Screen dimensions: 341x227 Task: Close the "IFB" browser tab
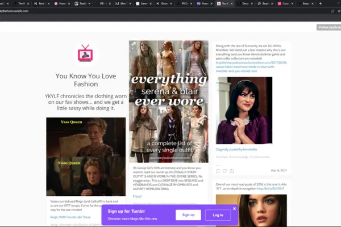[110, 4]
